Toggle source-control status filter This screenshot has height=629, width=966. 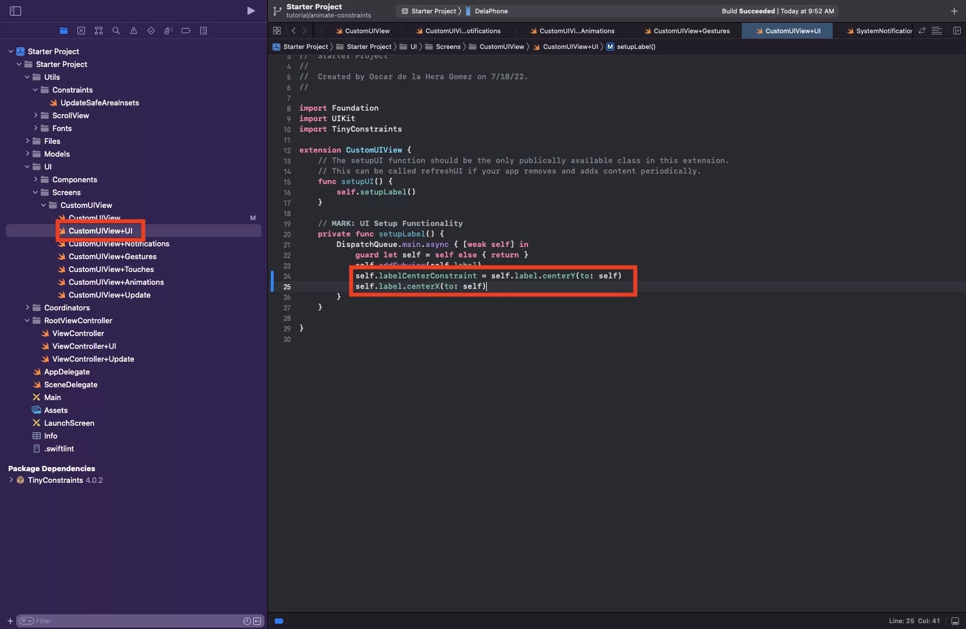click(x=257, y=621)
